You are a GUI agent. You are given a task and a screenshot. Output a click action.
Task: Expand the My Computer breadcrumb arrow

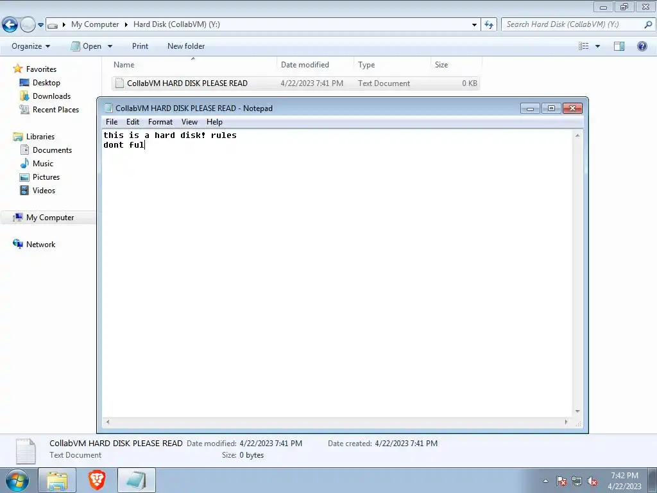click(64, 25)
